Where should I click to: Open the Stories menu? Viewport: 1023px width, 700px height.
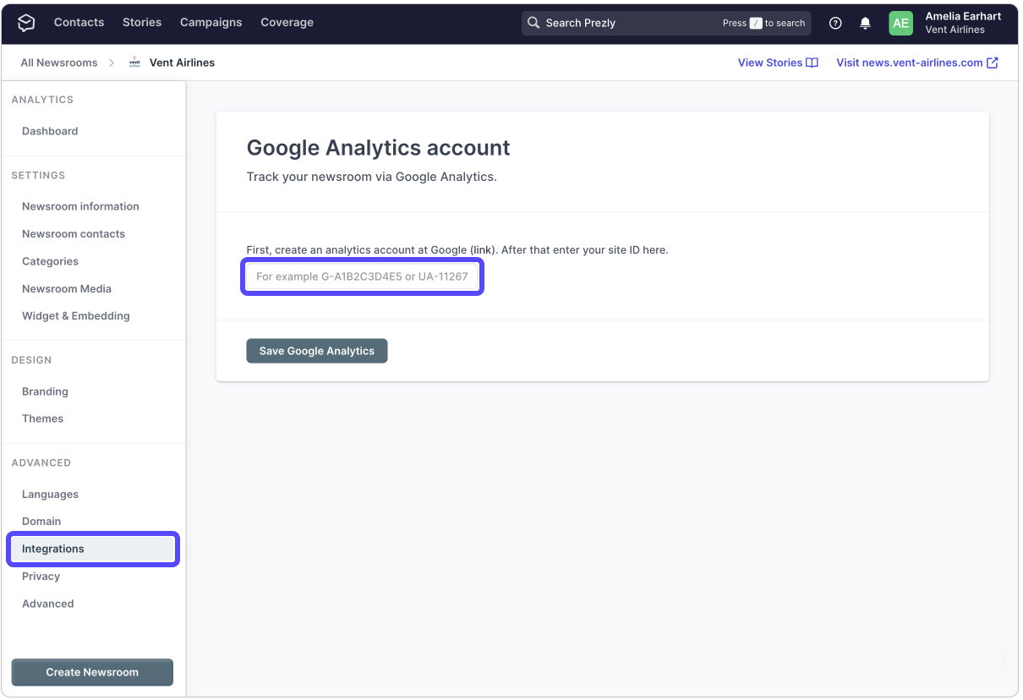coord(142,23)
